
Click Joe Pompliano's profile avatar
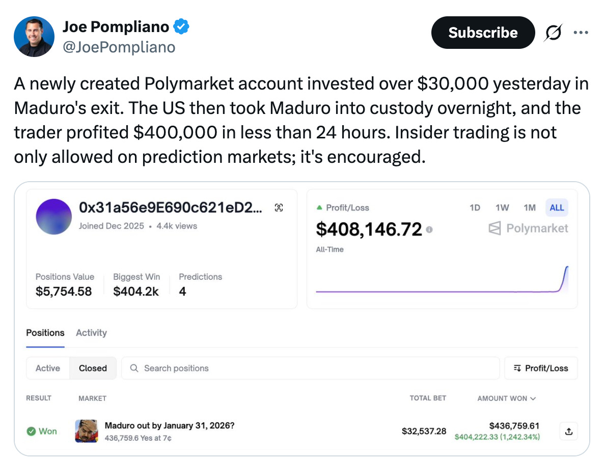coord(34,37)
